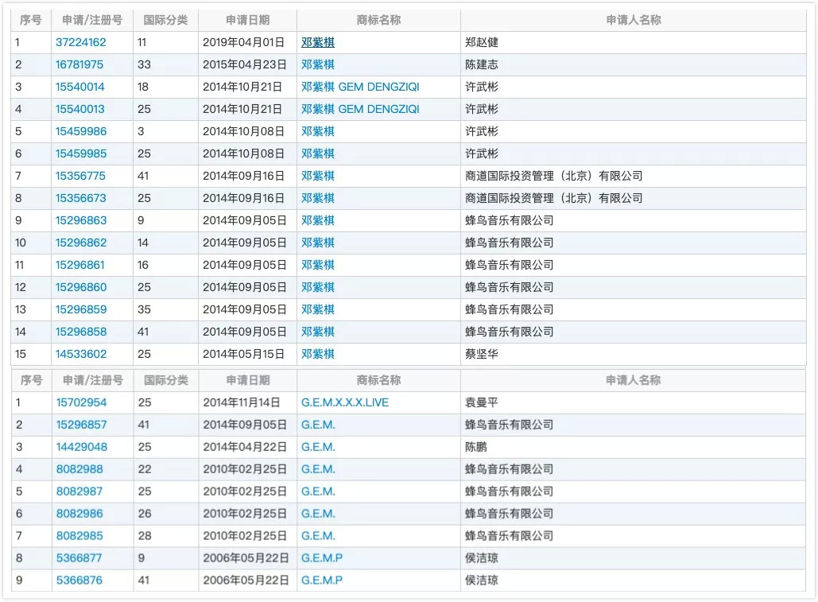
Task: Open the 邓紫棋 trademark filed by 蔡坚华
Action: pos(318,354)
